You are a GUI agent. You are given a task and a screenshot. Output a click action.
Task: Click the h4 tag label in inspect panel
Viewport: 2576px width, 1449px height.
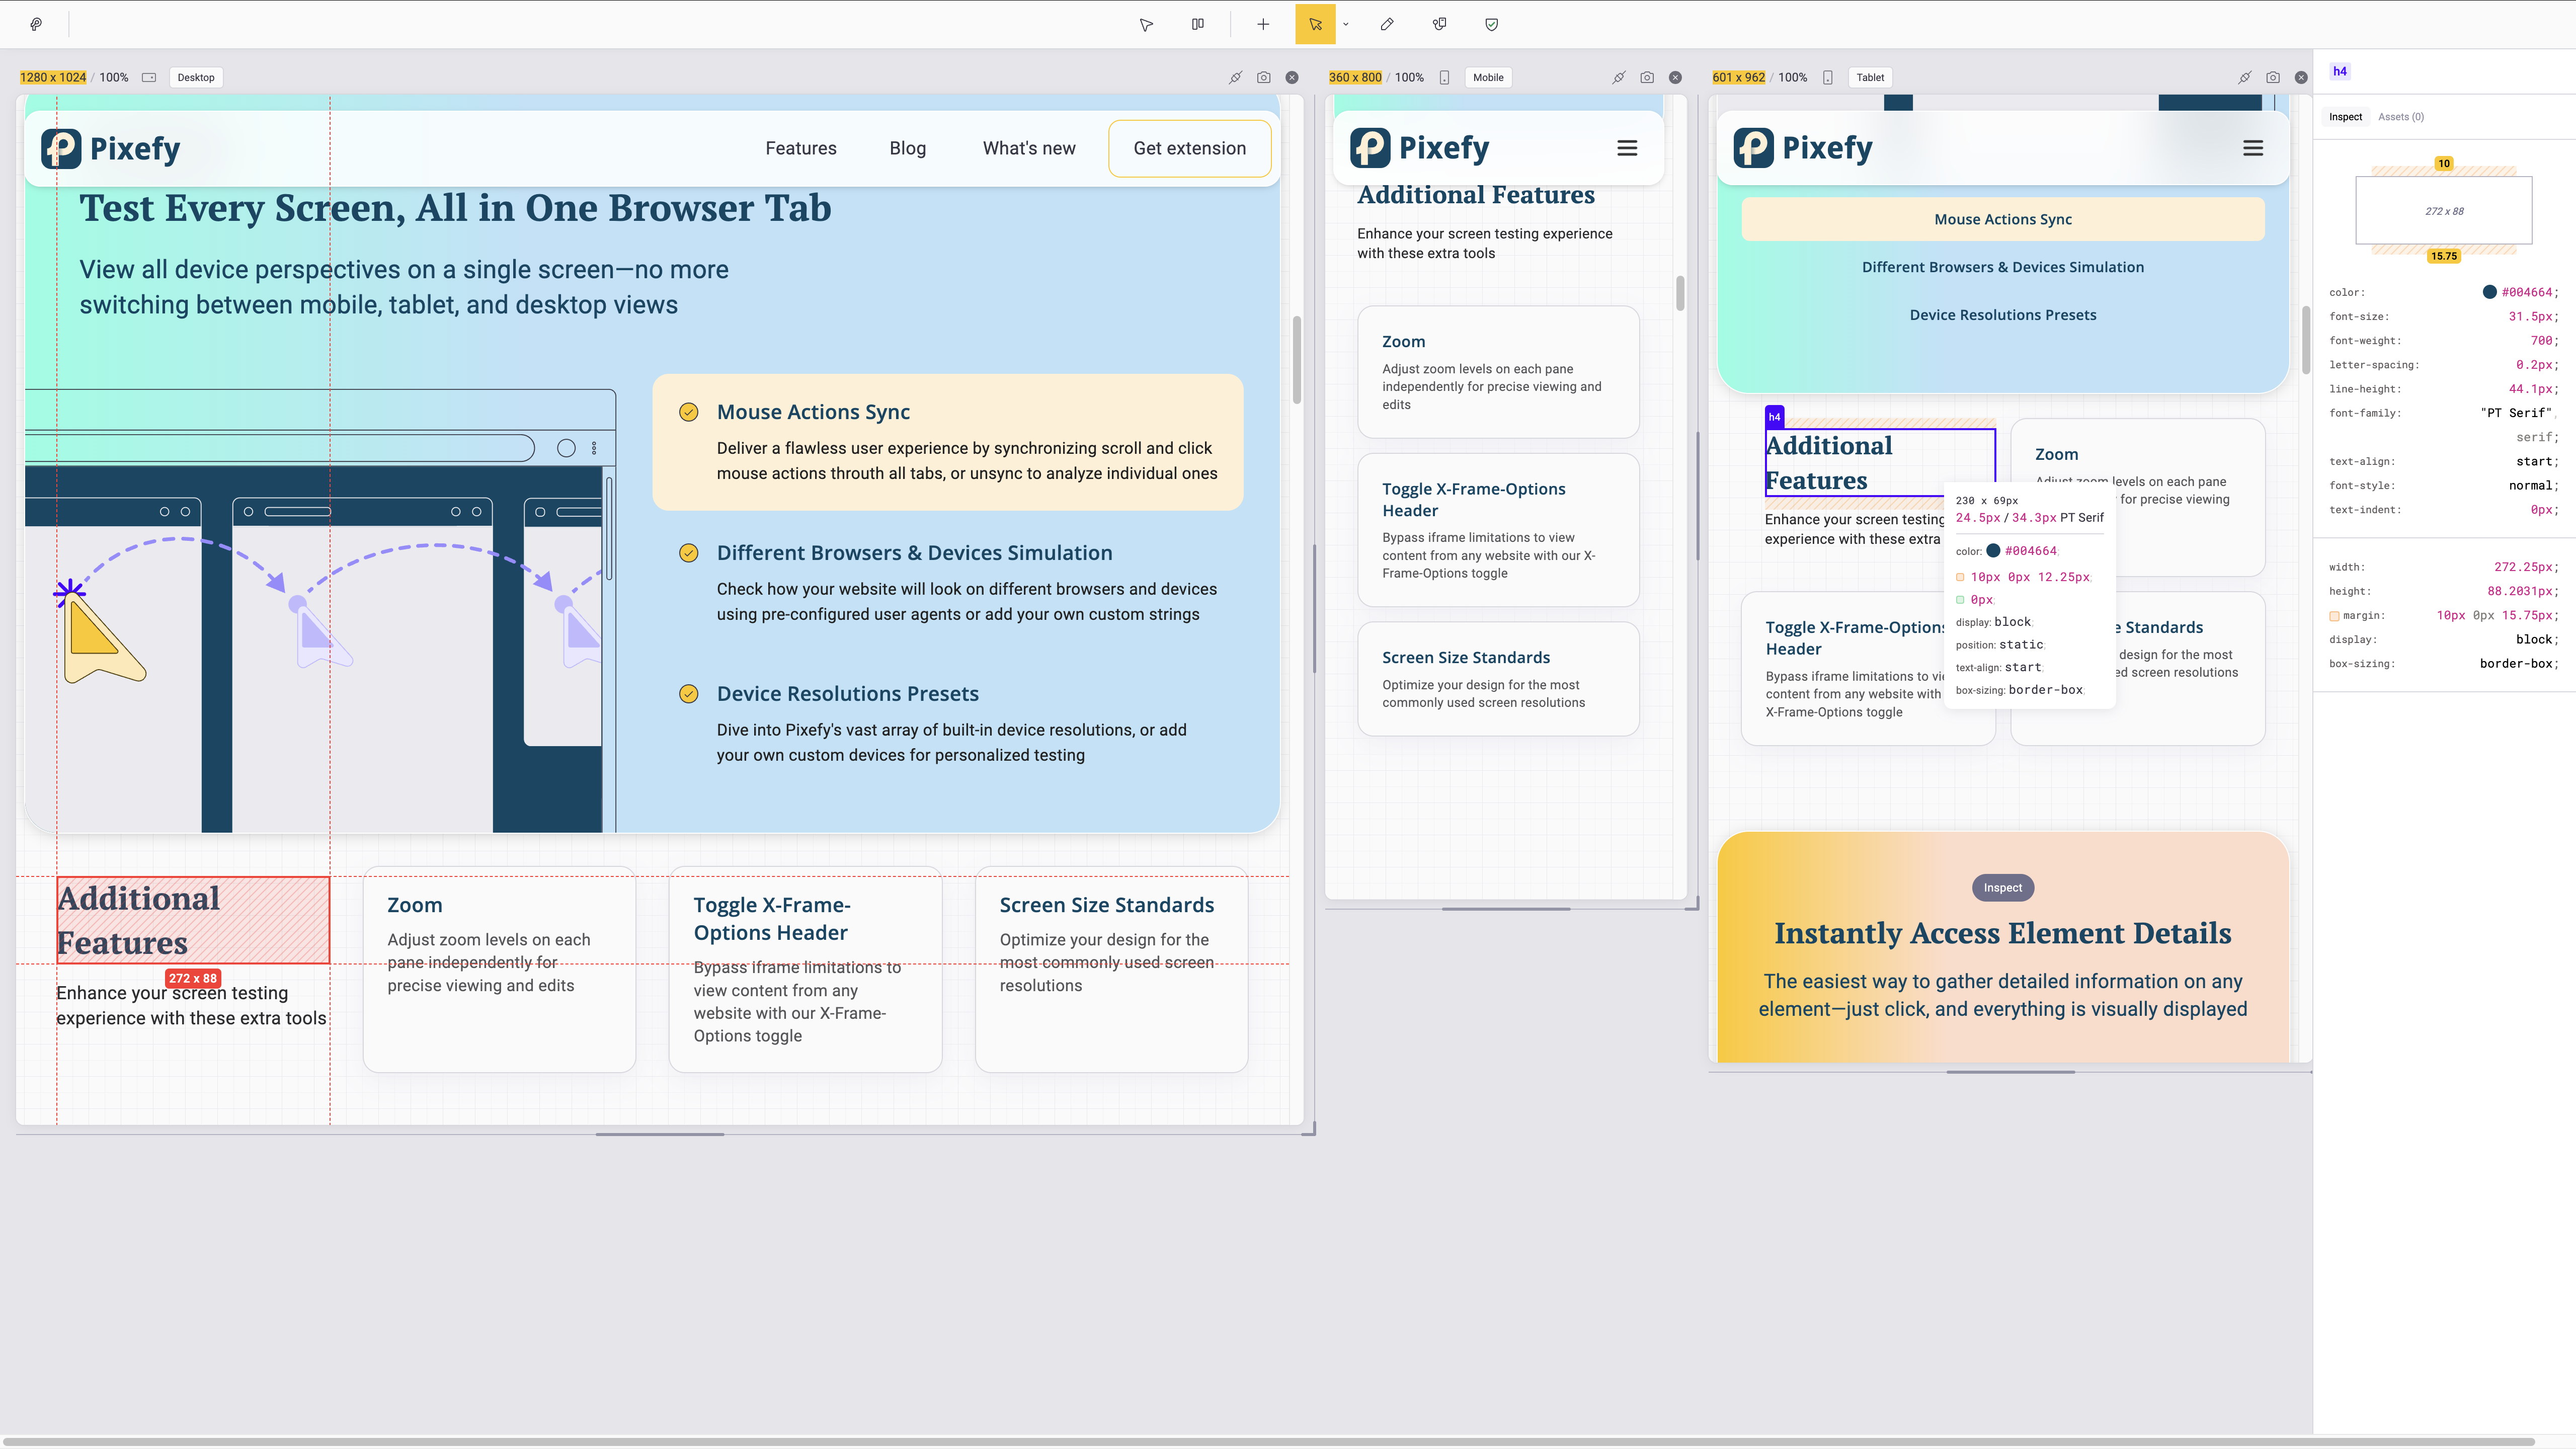(x=2340, y=71)
